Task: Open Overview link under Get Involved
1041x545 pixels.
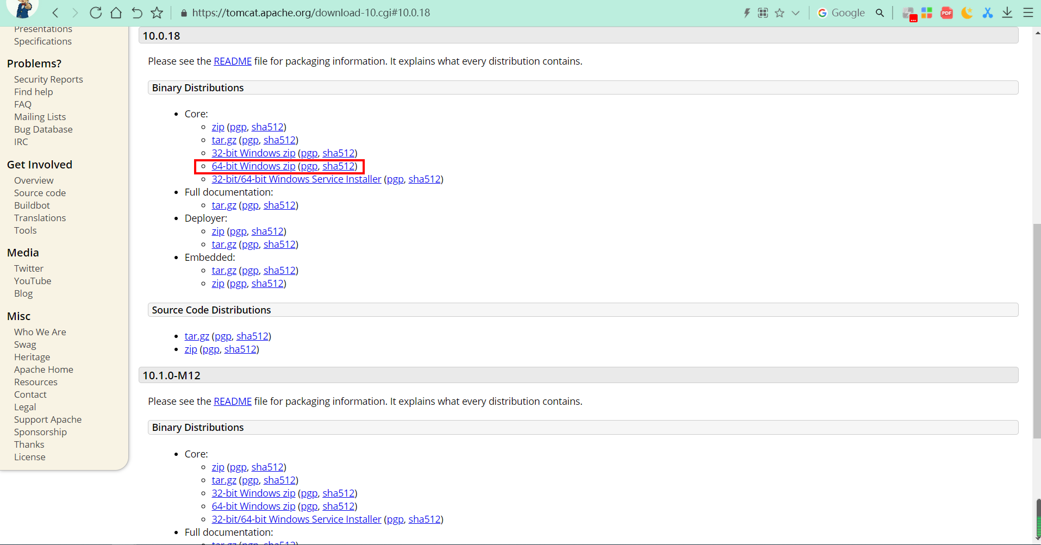Action: coord(34,180)
